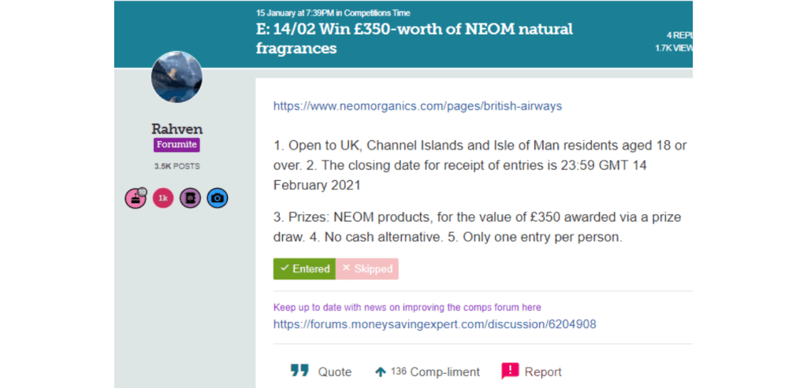Click the blue camera badge

(x=218, y=198)
